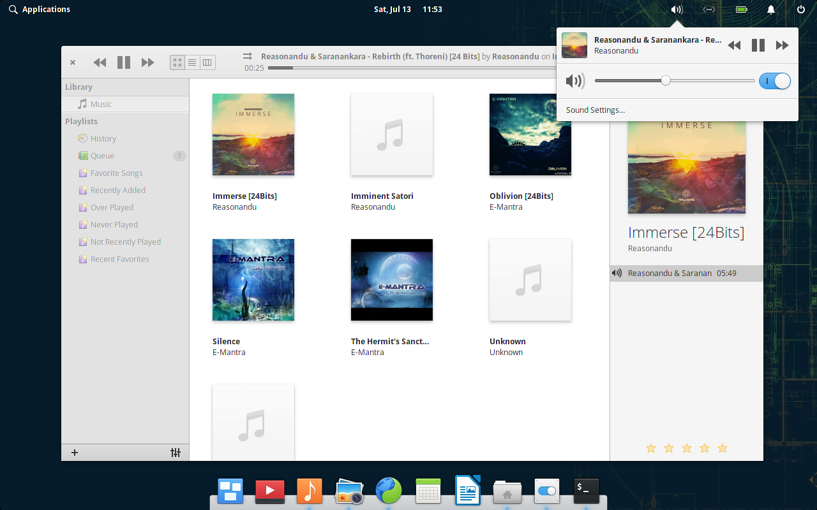Image resolution: width=817 pixels, height=510 pixels.
Task: Skip to next track in Music toolbar
Action: coord(148,62)
